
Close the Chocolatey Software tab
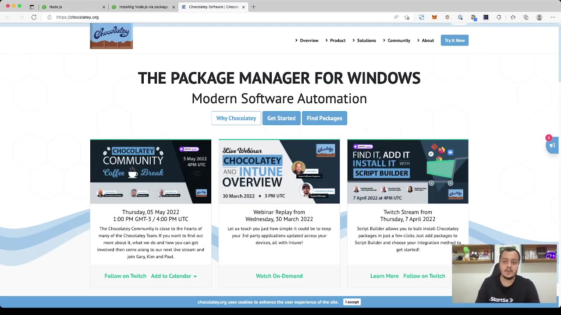243,7
